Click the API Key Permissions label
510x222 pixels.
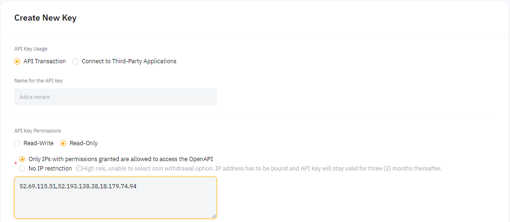38,131
